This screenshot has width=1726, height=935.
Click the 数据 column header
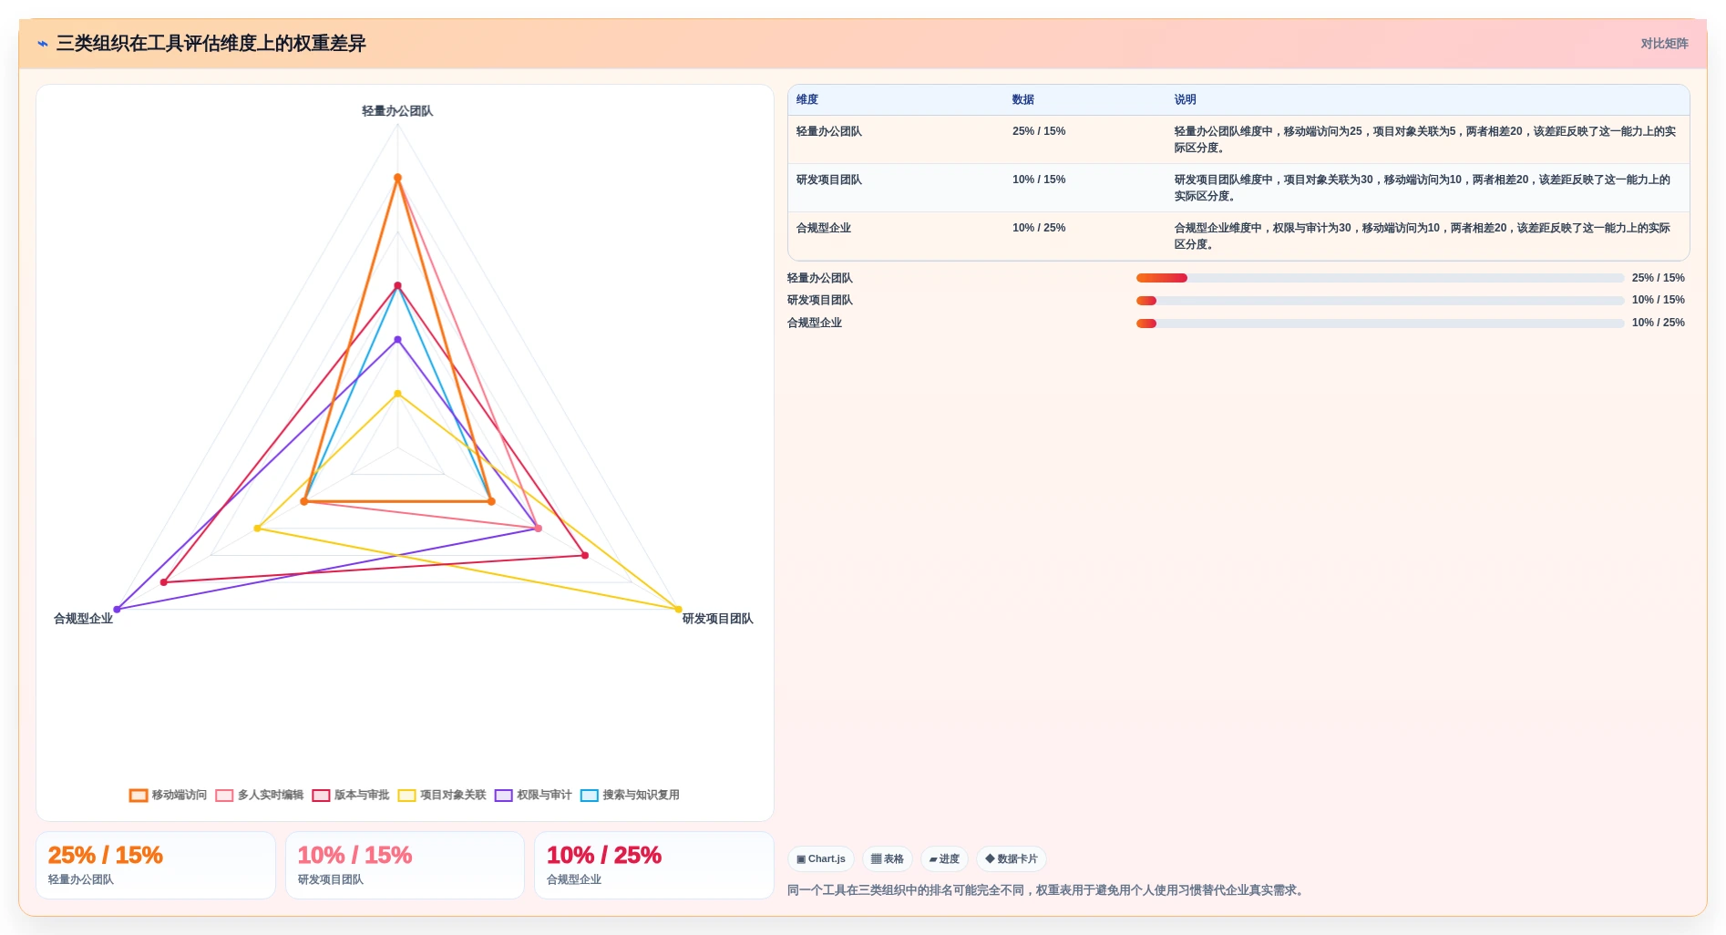1023,99
